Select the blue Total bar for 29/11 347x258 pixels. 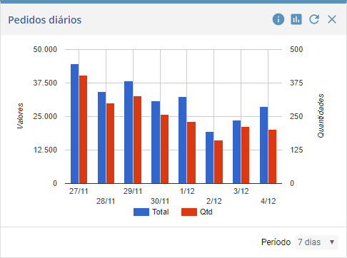[x=129, y=133]
